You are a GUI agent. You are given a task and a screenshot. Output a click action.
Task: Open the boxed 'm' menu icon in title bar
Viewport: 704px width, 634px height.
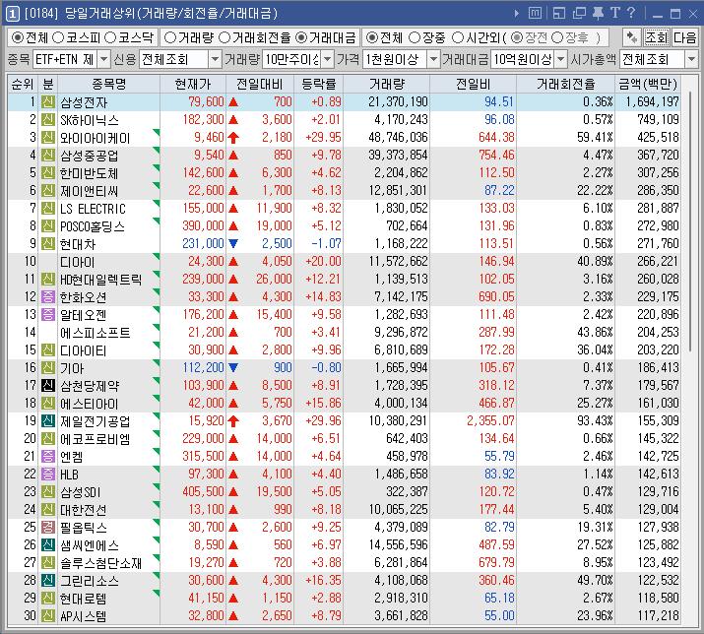point(535,13)
